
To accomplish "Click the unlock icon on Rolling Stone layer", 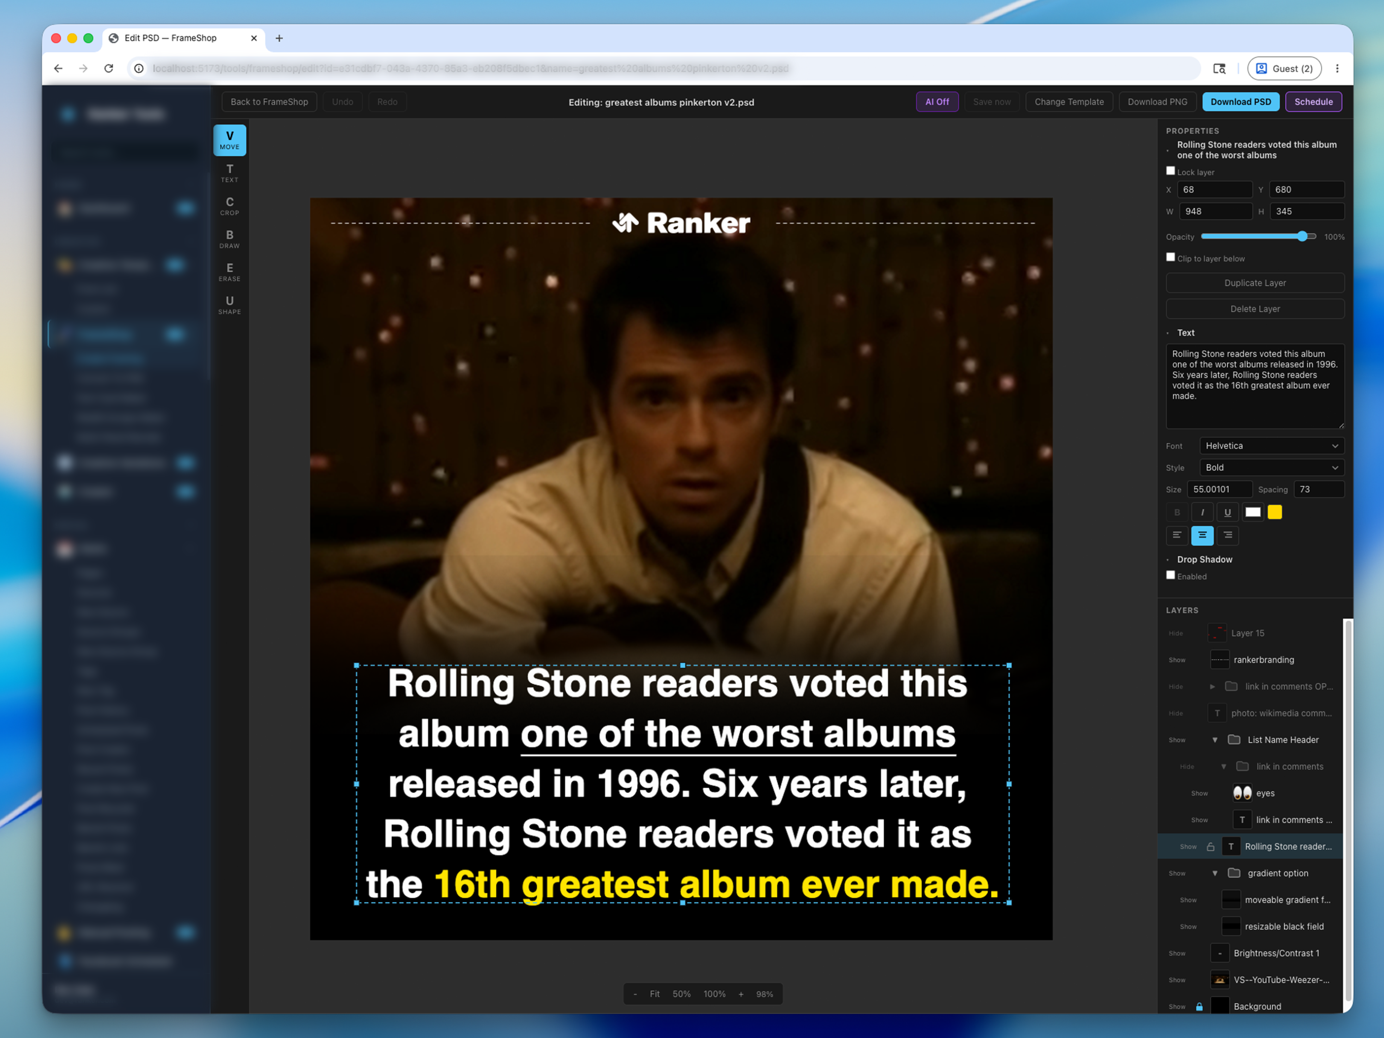I will tap(1211, 847).
